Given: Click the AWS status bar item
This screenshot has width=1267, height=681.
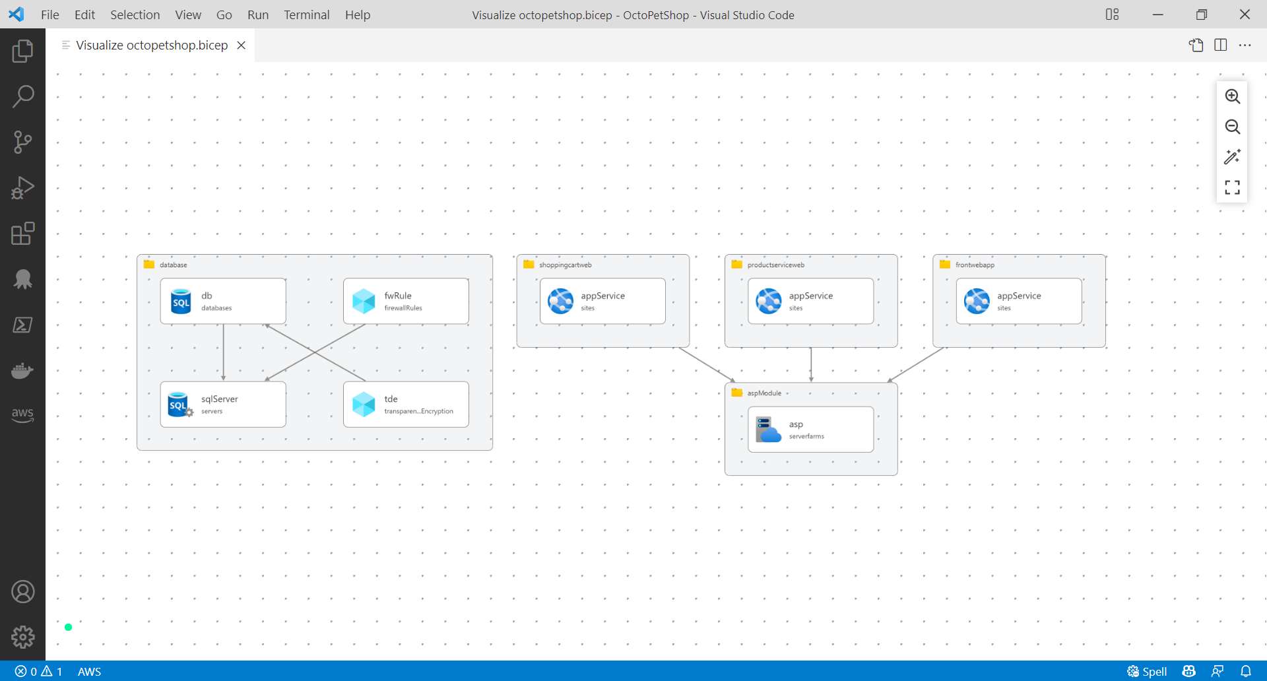Looking at the screenshot, I should coord(89,671).
